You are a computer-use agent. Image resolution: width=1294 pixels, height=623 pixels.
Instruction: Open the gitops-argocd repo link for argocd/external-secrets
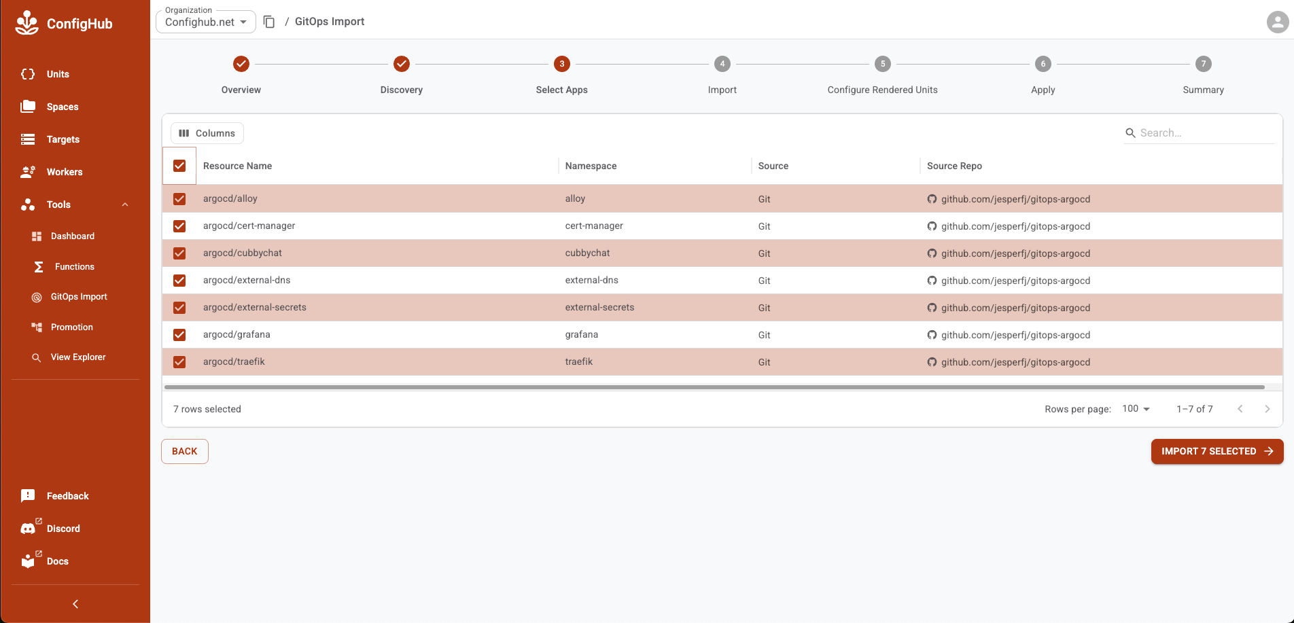[1015, 308]
